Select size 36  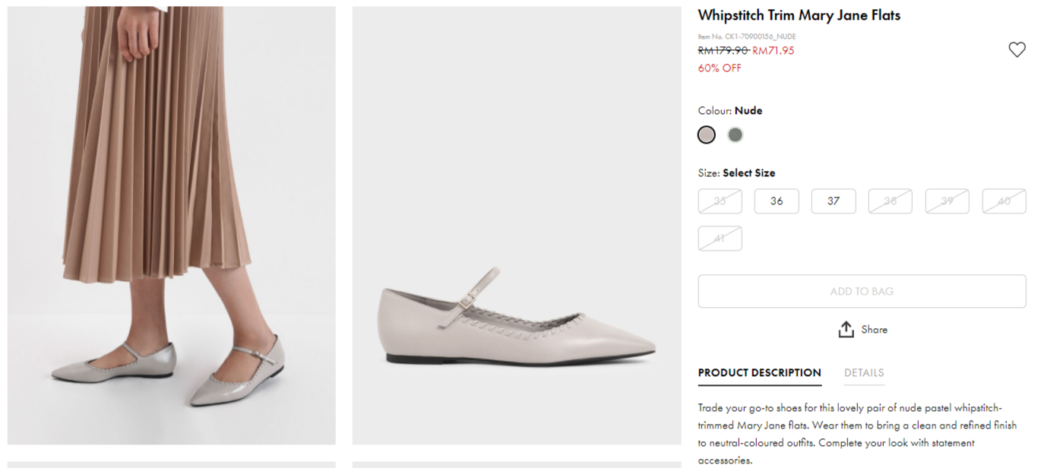pyautogui.click(x=776, y=201)
